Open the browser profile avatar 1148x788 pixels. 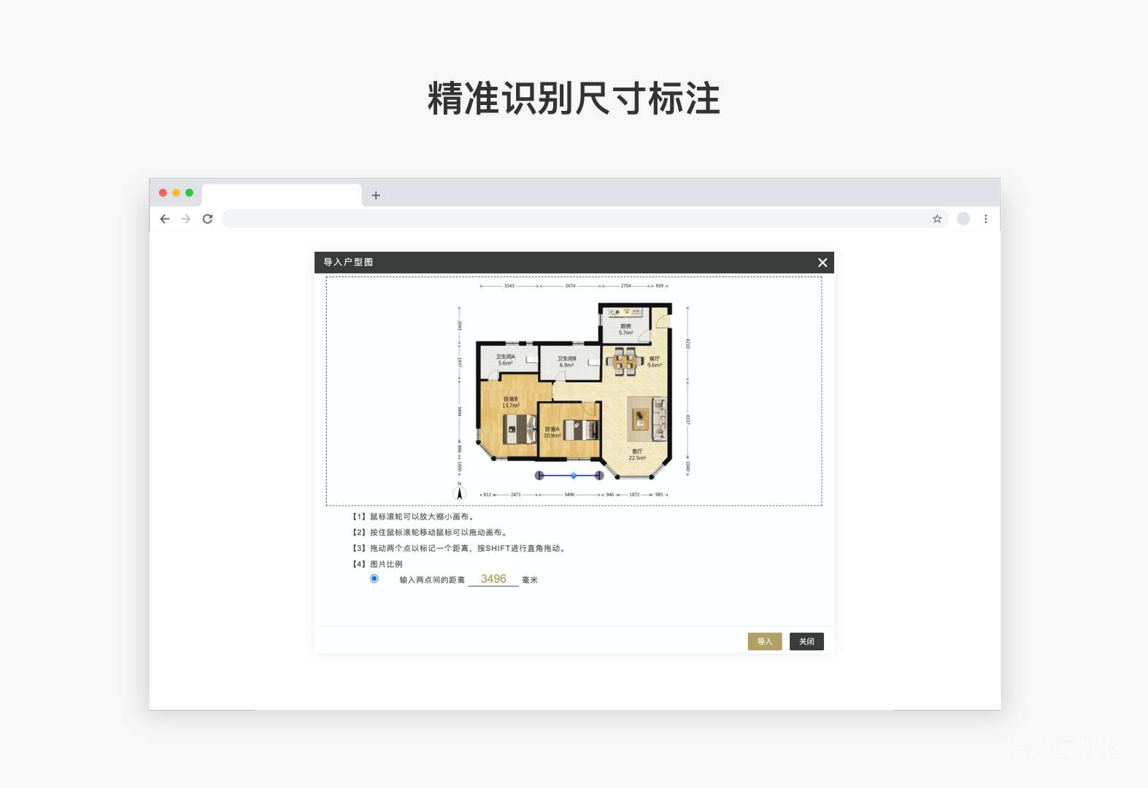963,219
